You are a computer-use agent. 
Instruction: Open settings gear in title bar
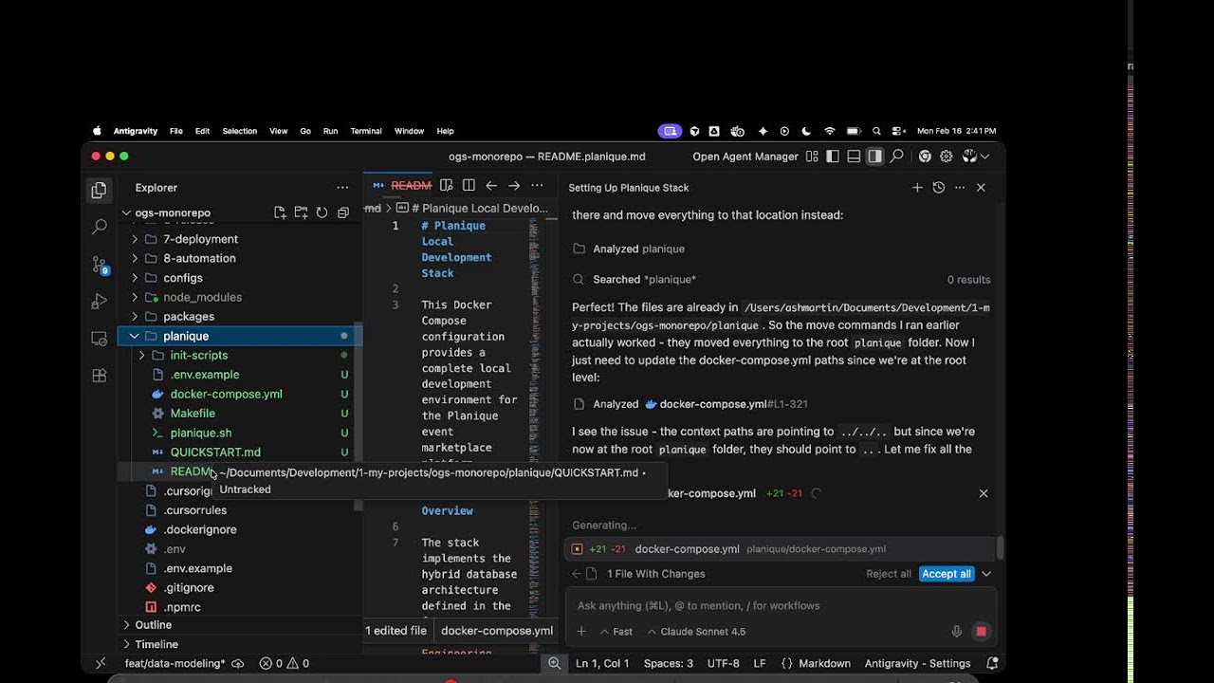point(947,157)
